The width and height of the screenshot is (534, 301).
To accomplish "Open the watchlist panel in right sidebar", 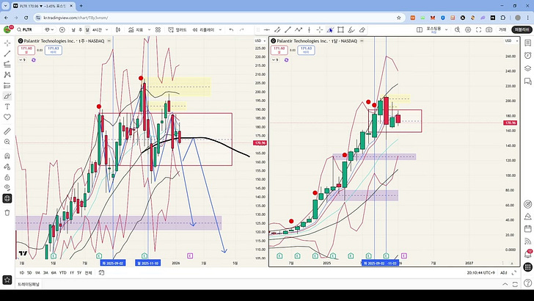I will tap(527, 43).
